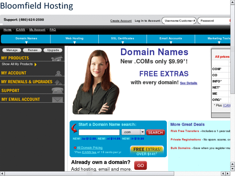The width and height of the screenshot is (235, 176).
Task: Open the FAQ link
Action: (x=53, y=29)
